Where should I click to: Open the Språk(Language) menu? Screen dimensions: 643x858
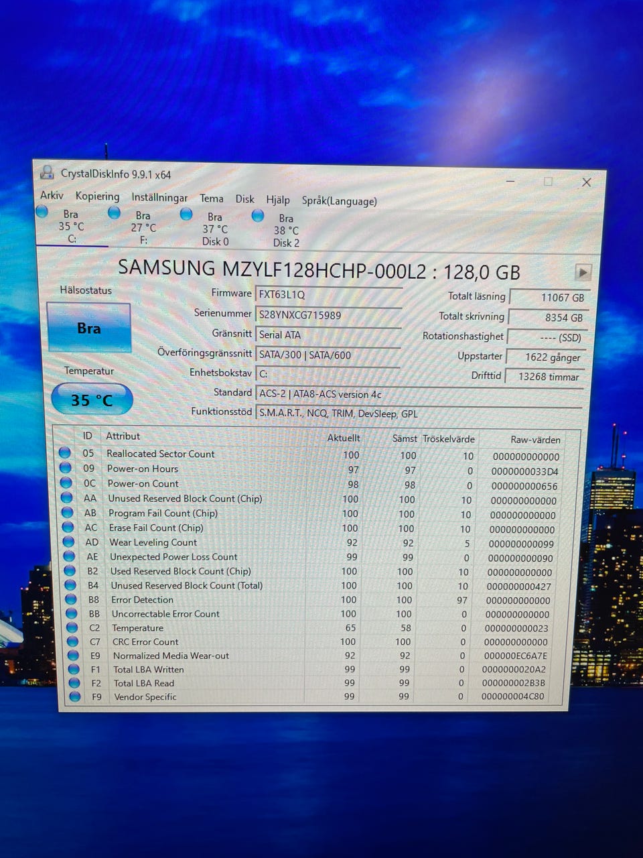(339, 200)
